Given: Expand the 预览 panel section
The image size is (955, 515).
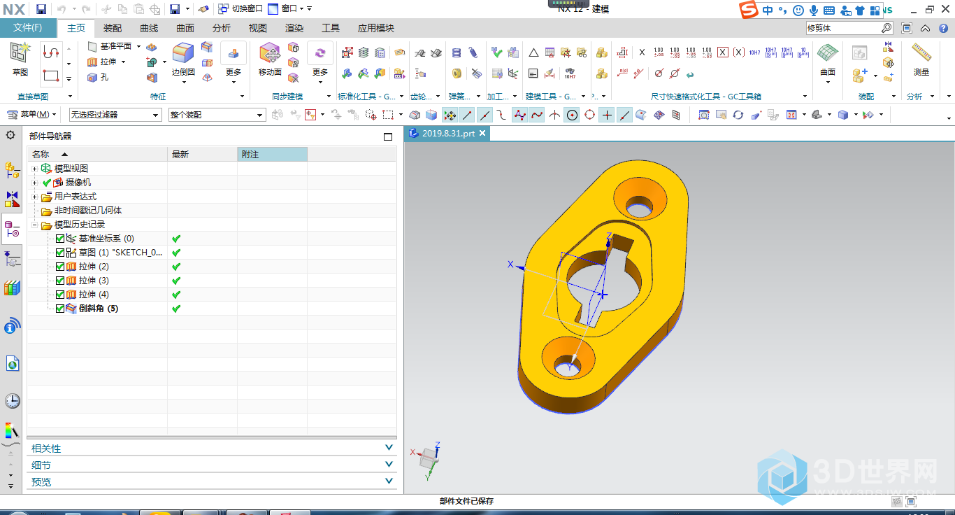Looking at the screenshot, I should pos(212,482).
